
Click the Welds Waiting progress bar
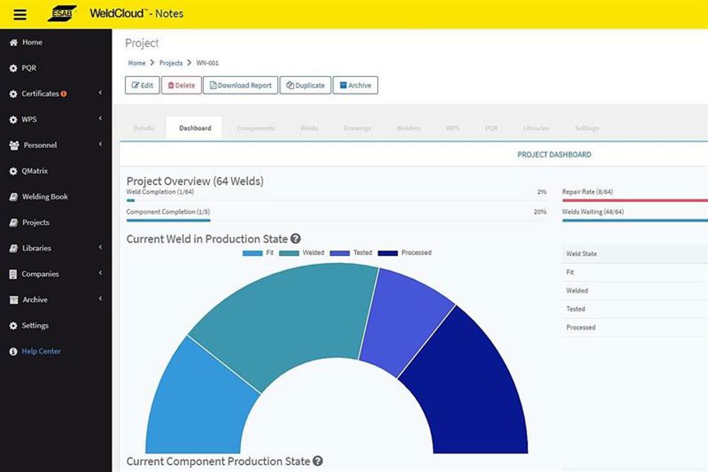(x=635, y=220)
